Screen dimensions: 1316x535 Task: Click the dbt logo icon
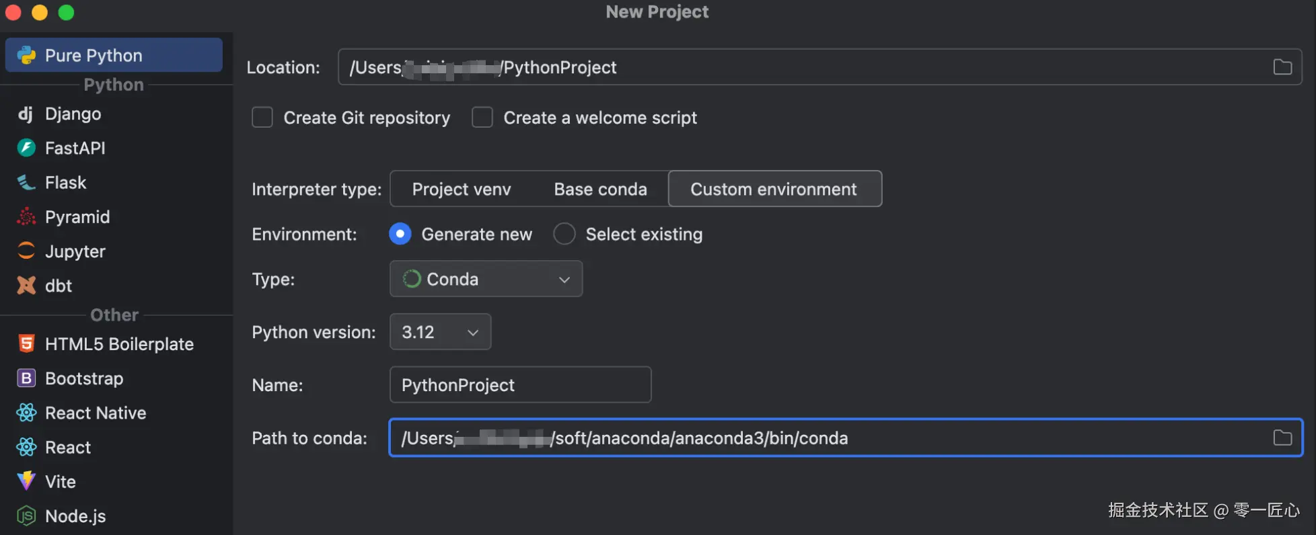click(x=26, y=286)
